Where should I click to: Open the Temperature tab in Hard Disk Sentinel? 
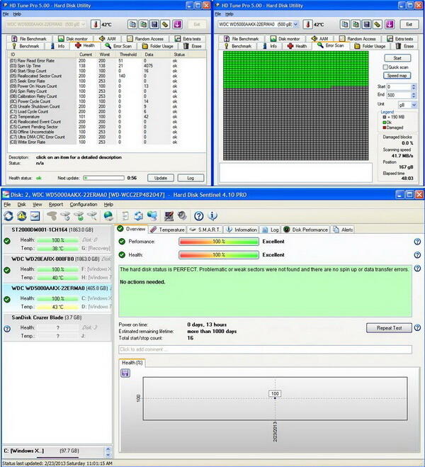pyautogui.click(x=167, y=230)
